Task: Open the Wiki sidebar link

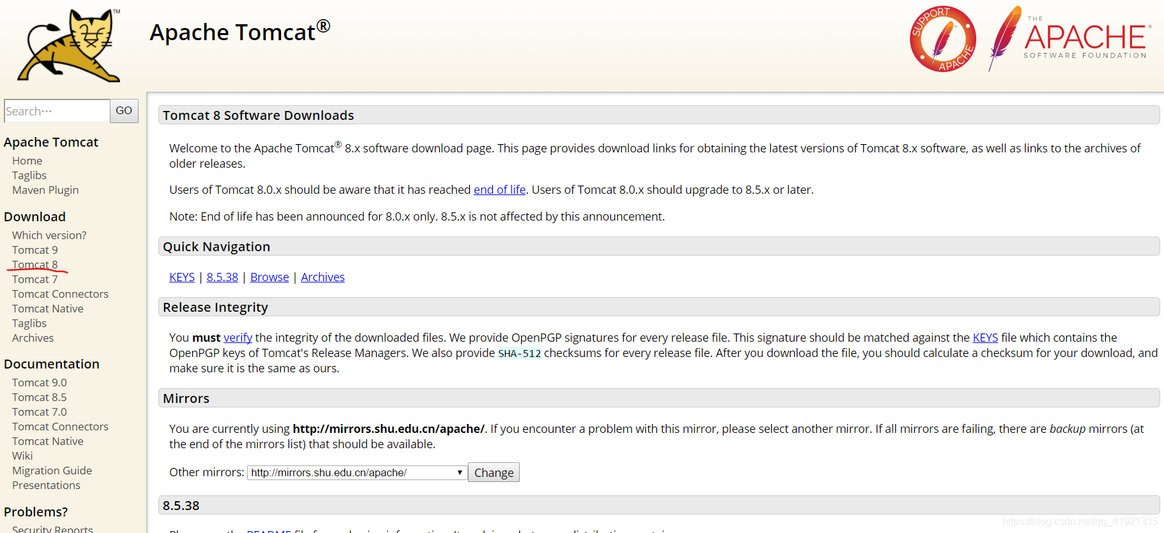Action: (x=22, y=456)
